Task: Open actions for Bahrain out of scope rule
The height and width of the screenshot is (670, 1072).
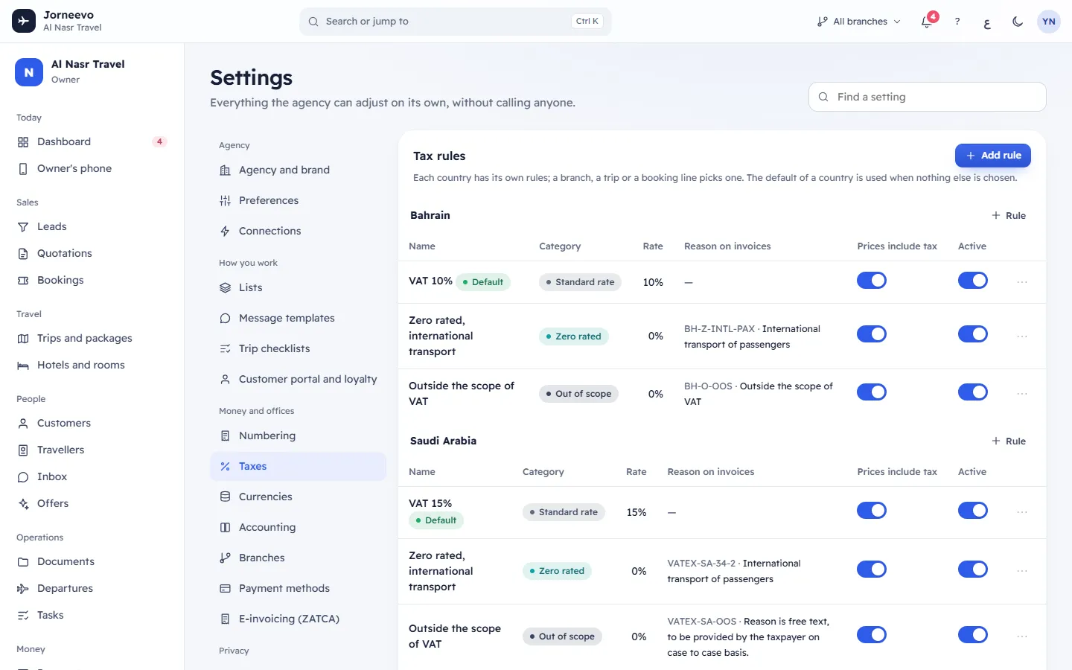Action: [1022, 394]
